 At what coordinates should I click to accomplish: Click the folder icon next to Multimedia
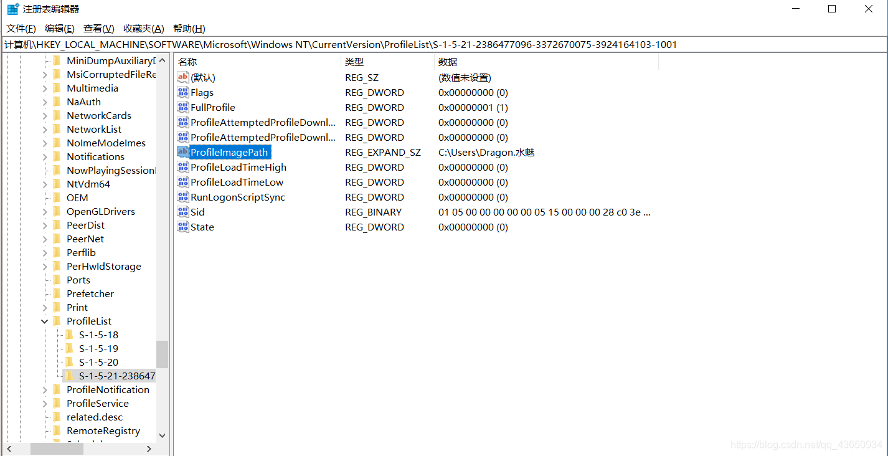57,88
